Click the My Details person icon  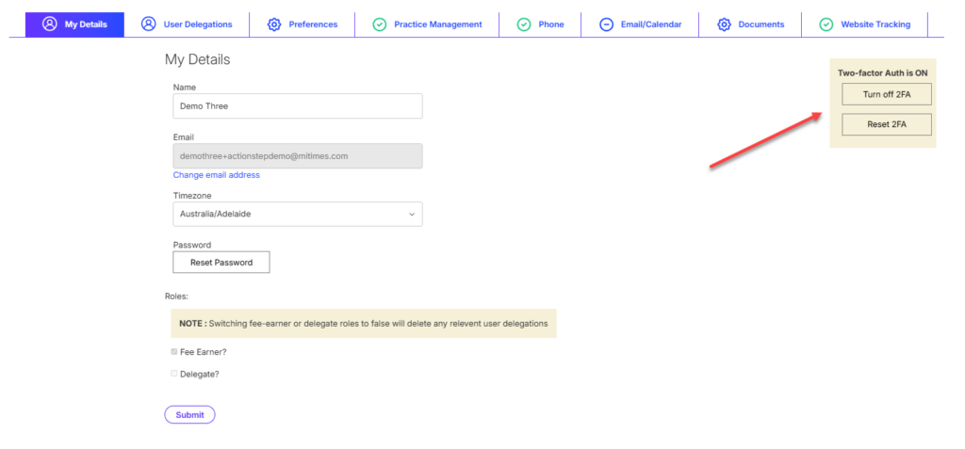(x=50, y=24)
